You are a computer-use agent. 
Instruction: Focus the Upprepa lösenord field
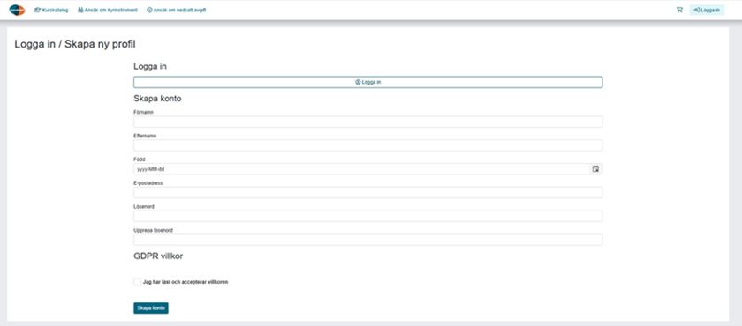[x=367, y=240]
